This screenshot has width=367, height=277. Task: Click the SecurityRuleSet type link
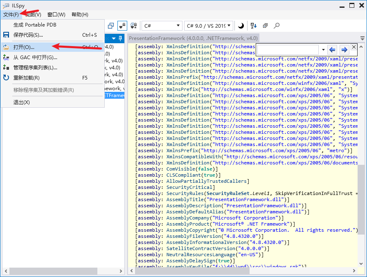(228, 193)
